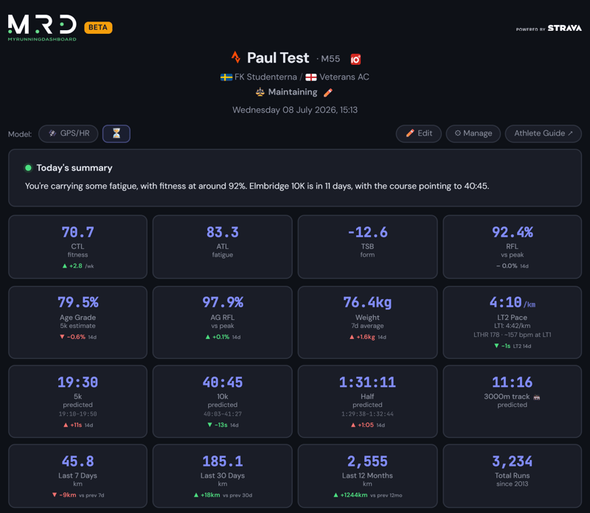This screenshot has width=590, height=513.
Task: Click the date Wednesday 08 July 2026, 15:13
Action: point(295,110)
